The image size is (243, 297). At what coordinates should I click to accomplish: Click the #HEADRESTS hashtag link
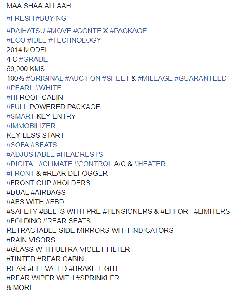pyautogui.click(x=79, y=154)
